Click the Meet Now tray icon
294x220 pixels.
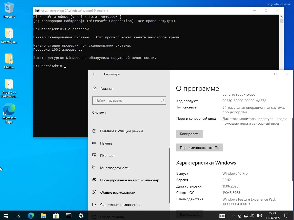[240, 216]
